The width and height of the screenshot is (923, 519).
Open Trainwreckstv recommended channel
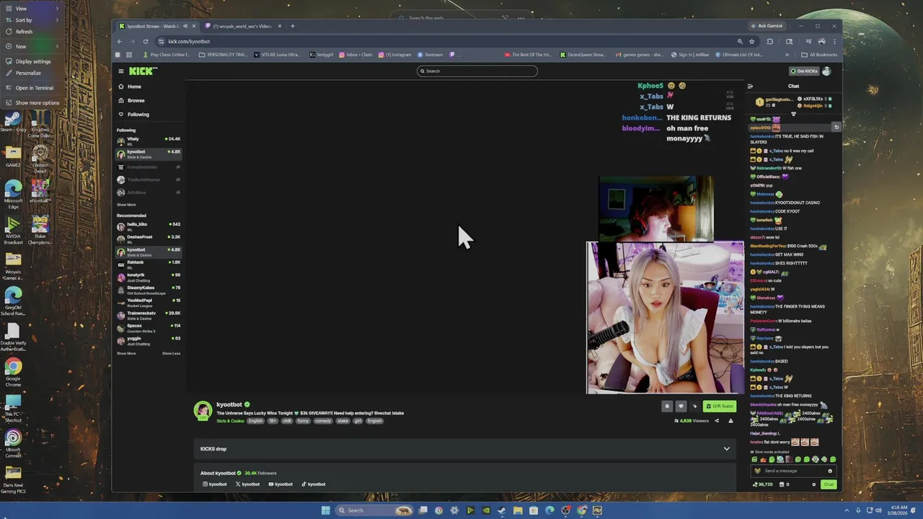pos(149,314)
